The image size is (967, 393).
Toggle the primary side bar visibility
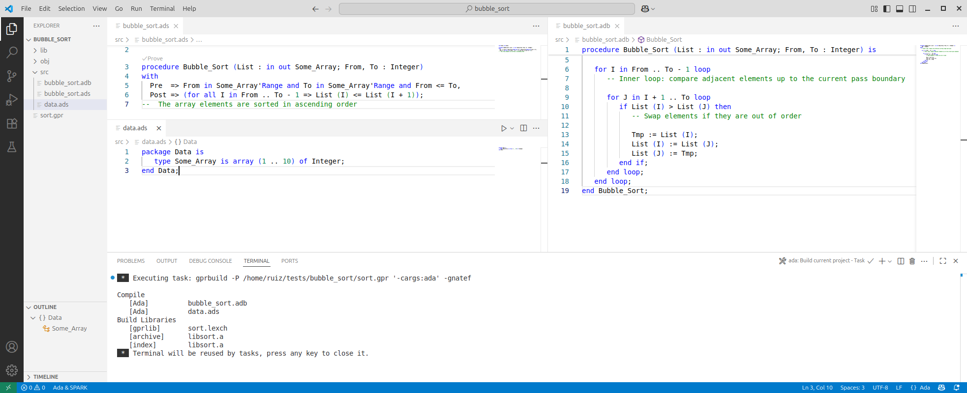[x=887, y=9]
